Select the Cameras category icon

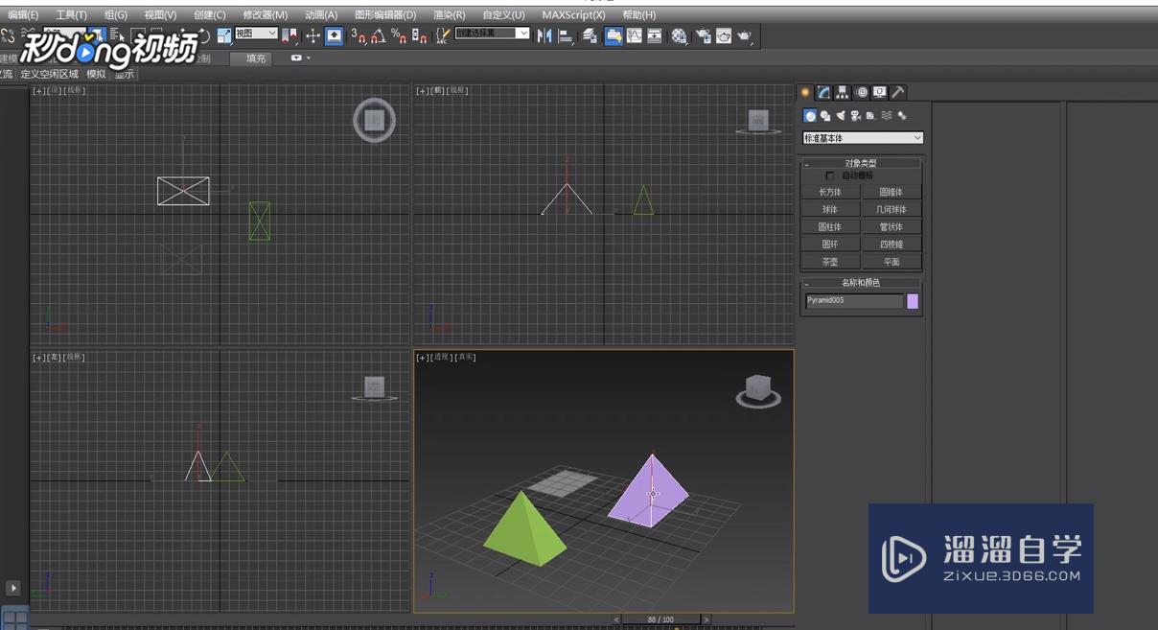point(856,116)
